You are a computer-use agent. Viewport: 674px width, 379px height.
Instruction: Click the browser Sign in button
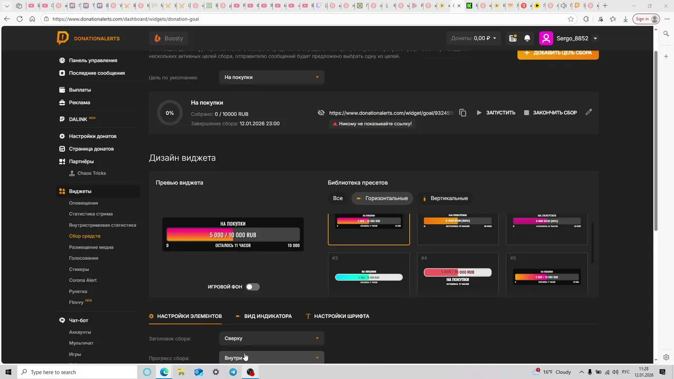click(x=647, y=19)
